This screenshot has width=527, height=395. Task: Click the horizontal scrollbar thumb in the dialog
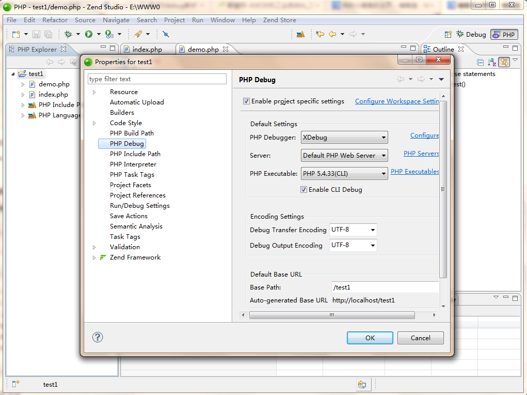(x=332, y=315)
